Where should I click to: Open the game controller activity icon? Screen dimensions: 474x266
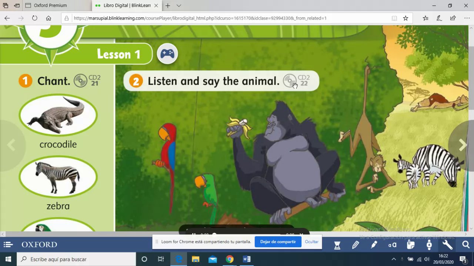pos(167,54)
